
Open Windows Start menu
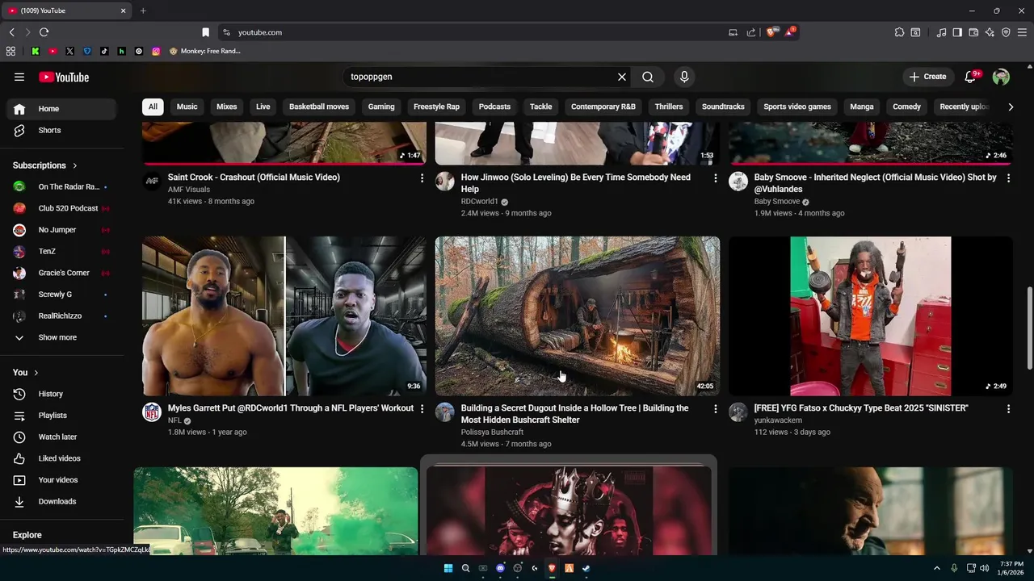(448, 568)
